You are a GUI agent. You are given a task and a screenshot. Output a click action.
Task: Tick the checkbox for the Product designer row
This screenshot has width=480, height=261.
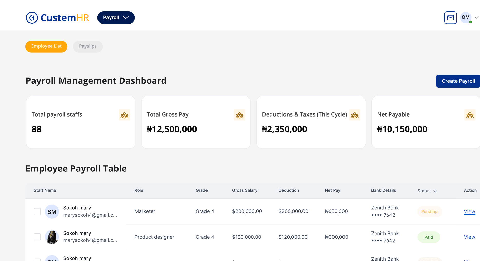[x=37, y=237]
